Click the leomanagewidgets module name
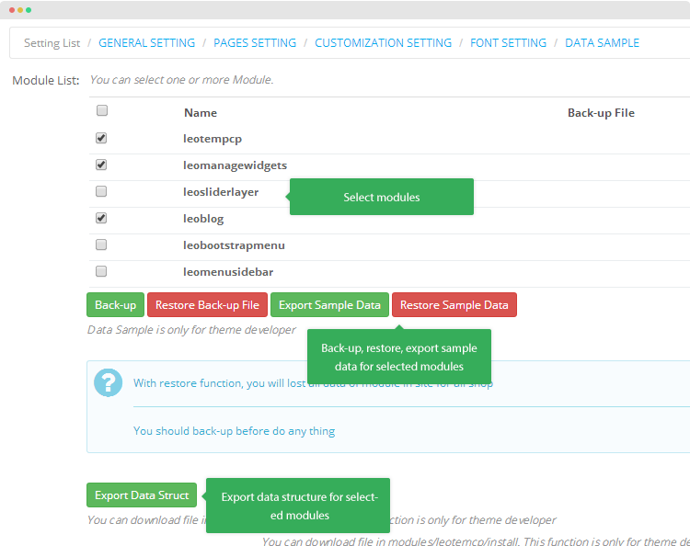The width and height of the screenshot is (690, 546). tap(235, 165)
